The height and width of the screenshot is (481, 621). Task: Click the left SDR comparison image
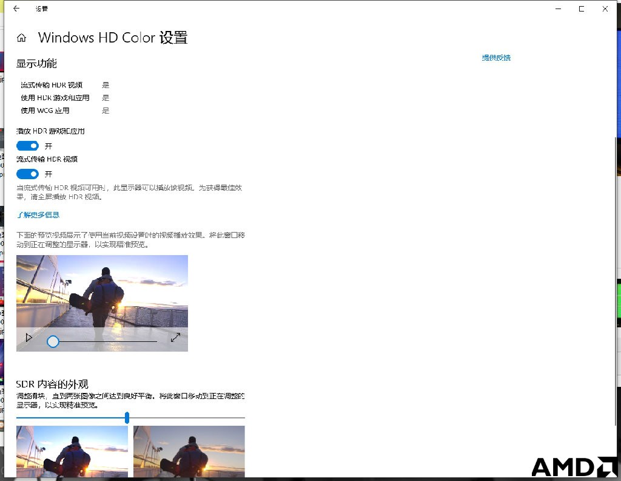click(72, 451)
